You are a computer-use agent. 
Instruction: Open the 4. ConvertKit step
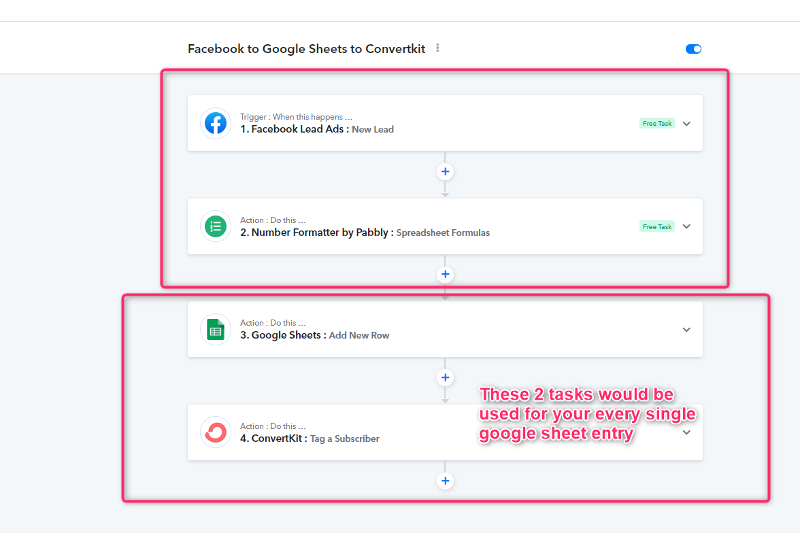(445, 432)
